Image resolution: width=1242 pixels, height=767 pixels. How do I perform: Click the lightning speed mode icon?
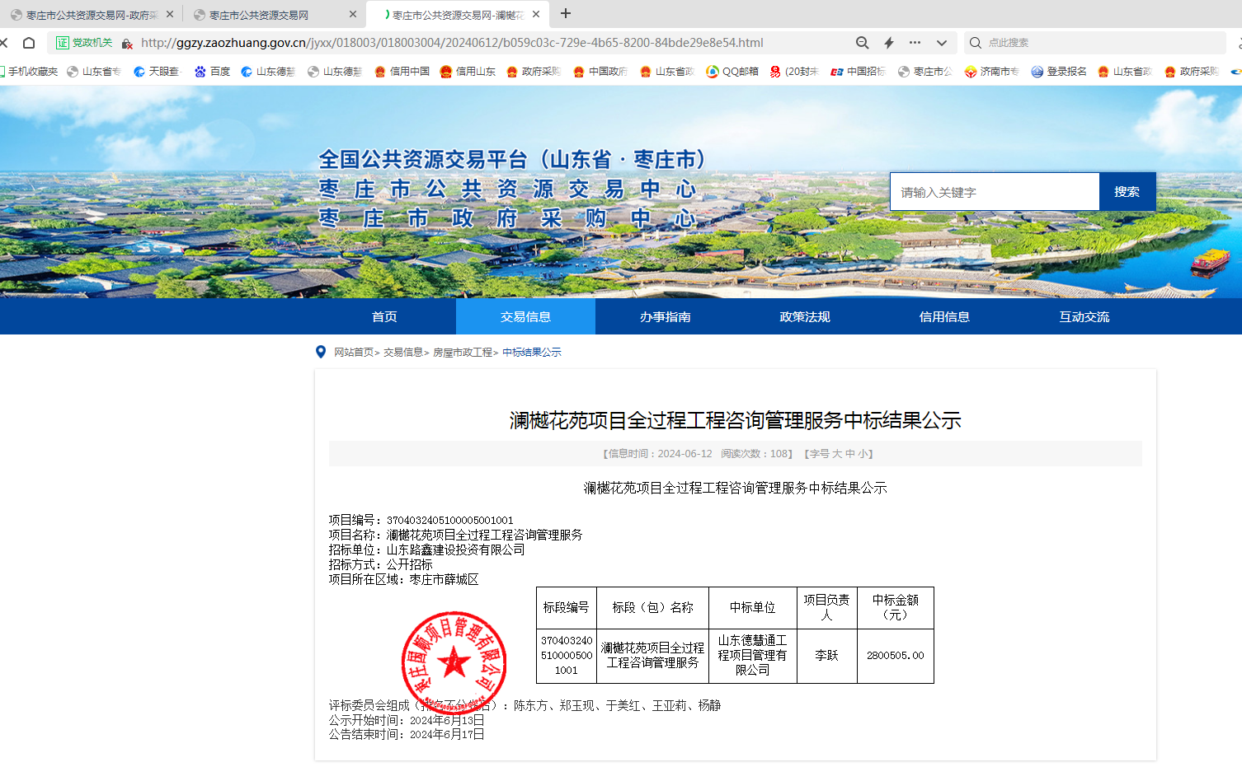point(889,43)
